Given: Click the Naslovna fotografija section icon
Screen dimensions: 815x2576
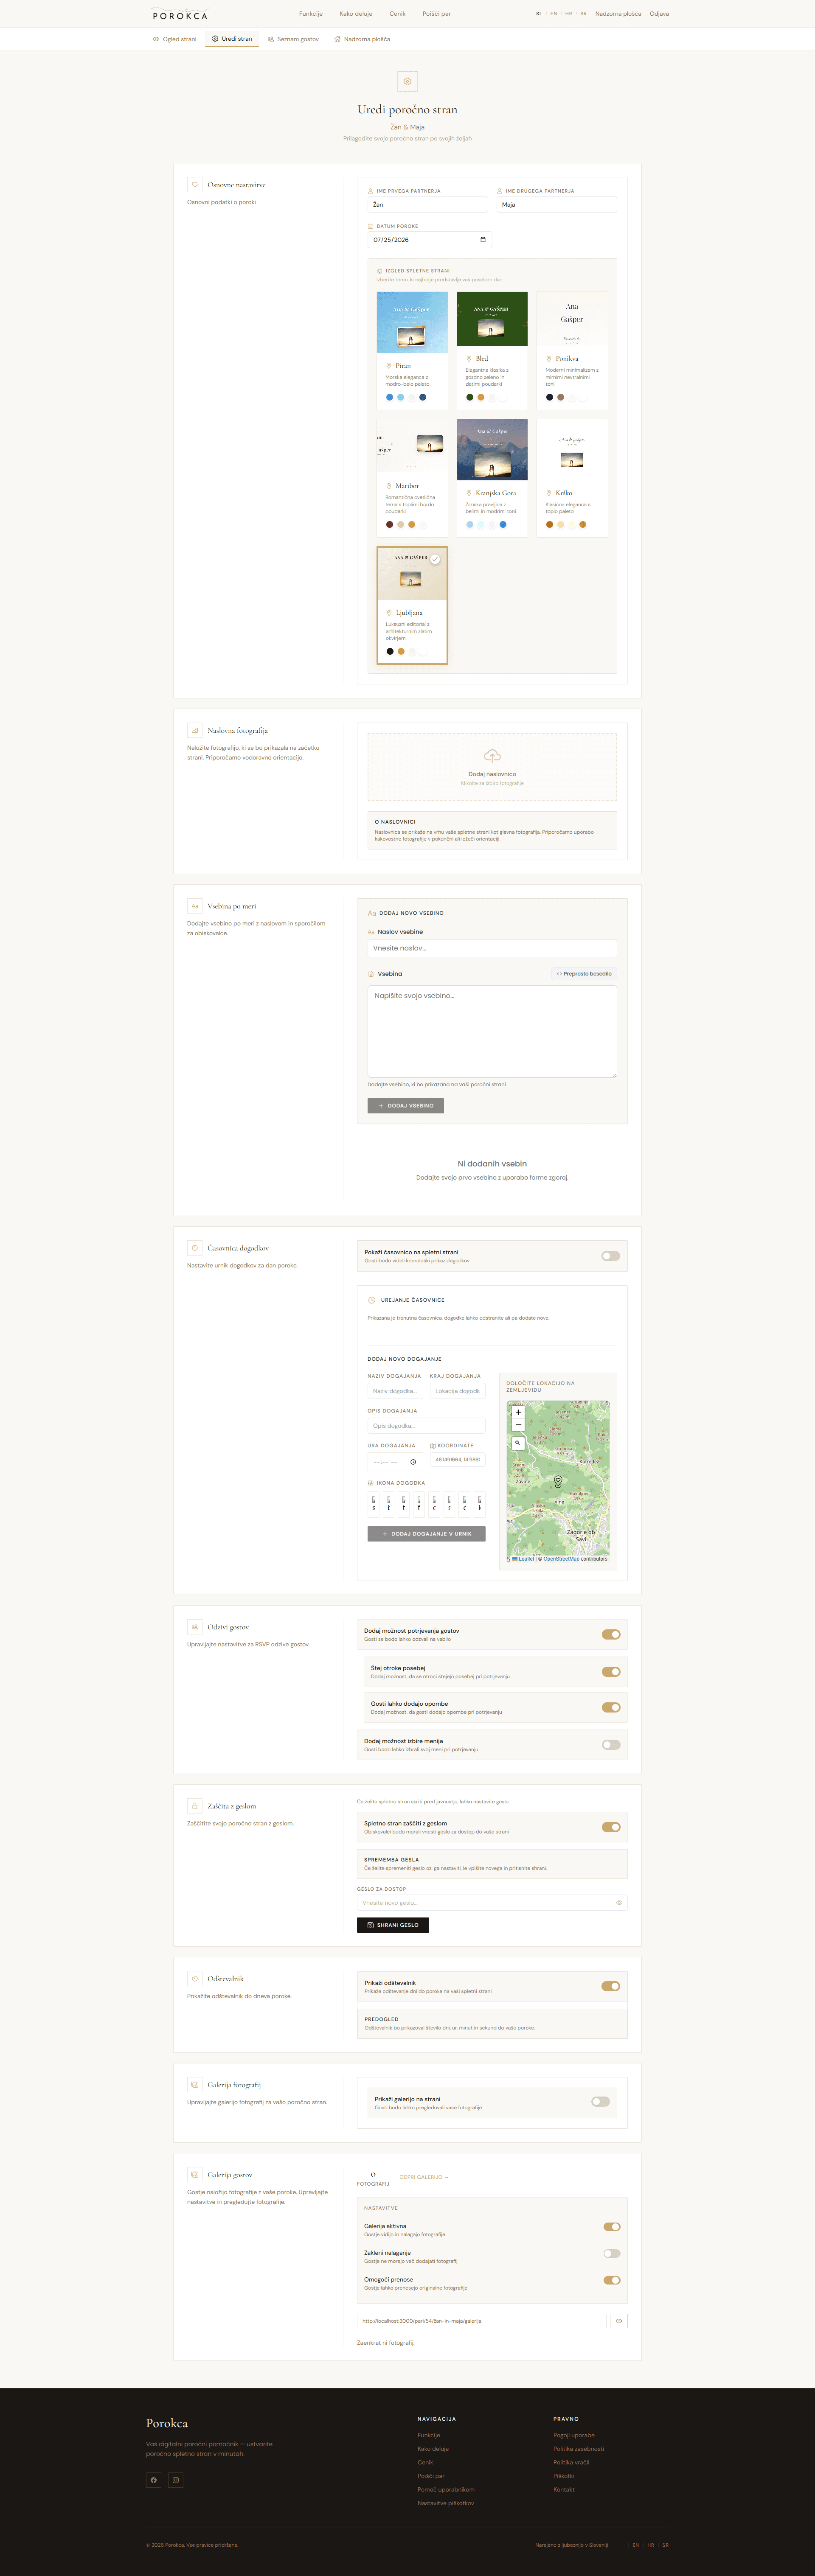Looking at the screenshot, I should (x=195, y=730).
